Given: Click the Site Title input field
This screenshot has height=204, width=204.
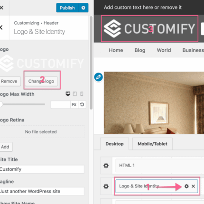Looking at the screenshot, I should 42,169.
